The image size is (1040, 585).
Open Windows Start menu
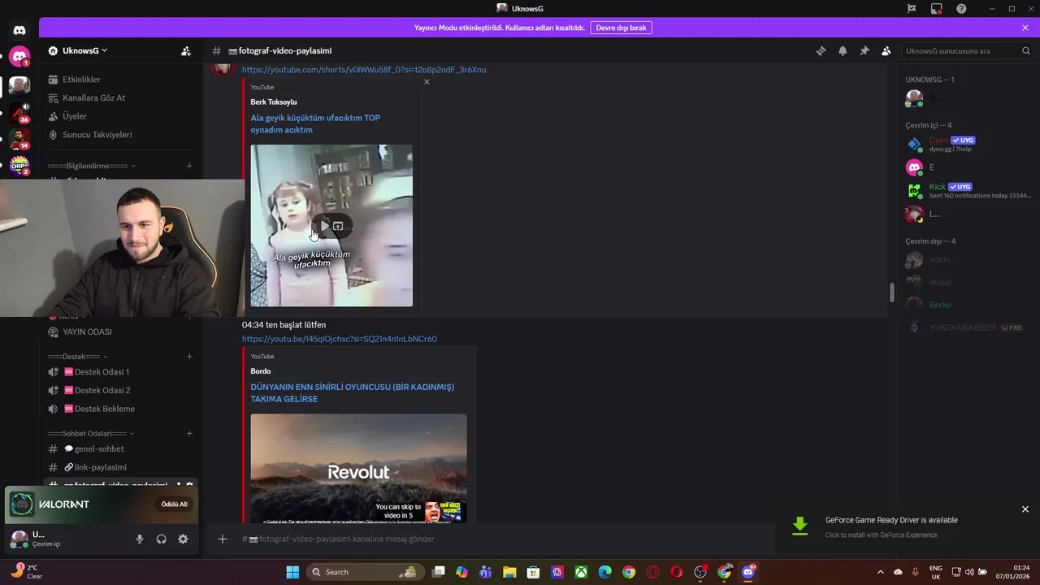pyautogui.click(x=292, y=572)
